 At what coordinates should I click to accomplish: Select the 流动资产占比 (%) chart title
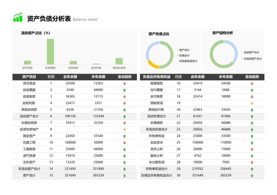point(36,33)
